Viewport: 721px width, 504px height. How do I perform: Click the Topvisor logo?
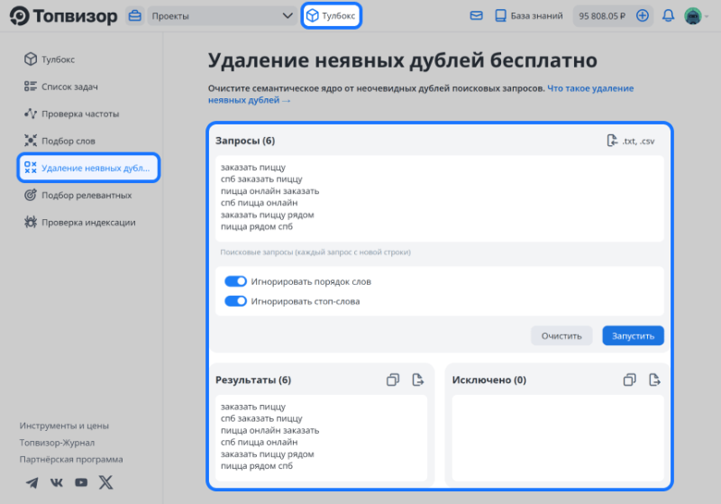[x=63, y=15]
